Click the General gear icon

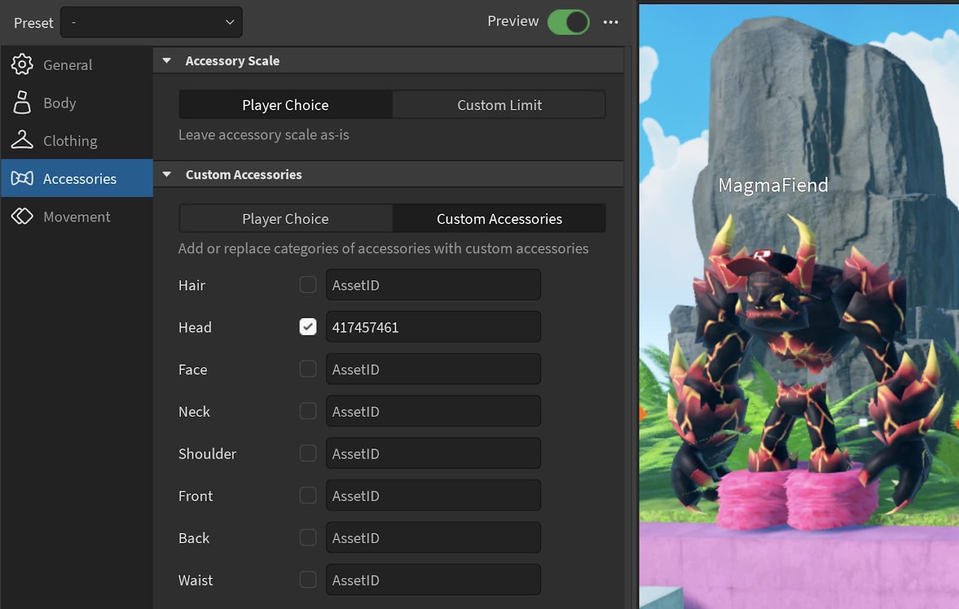click(x=22, y=65)
